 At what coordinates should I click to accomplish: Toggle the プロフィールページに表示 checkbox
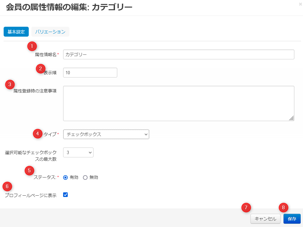(65, 195)
